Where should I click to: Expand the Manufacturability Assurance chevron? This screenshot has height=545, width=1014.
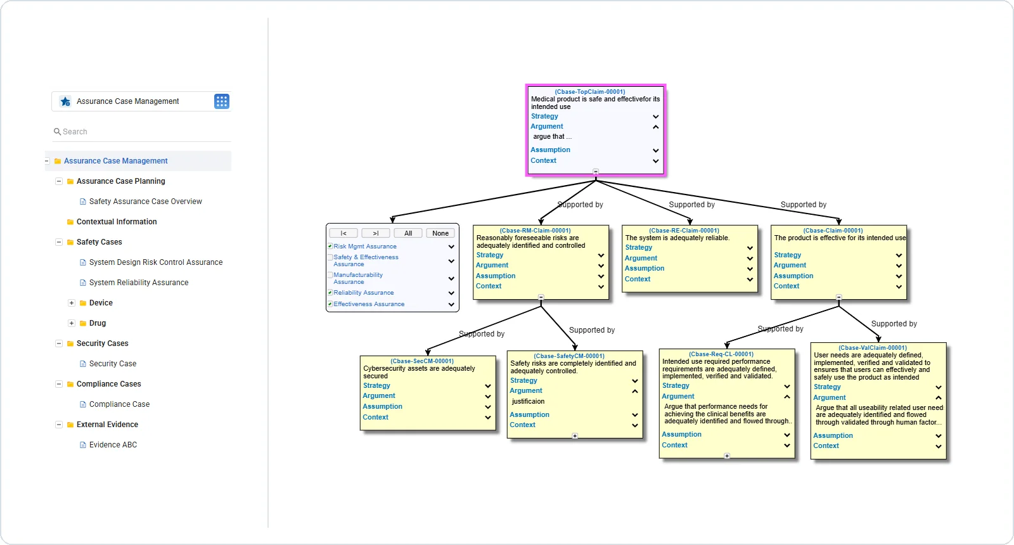[x=451, y=279]
